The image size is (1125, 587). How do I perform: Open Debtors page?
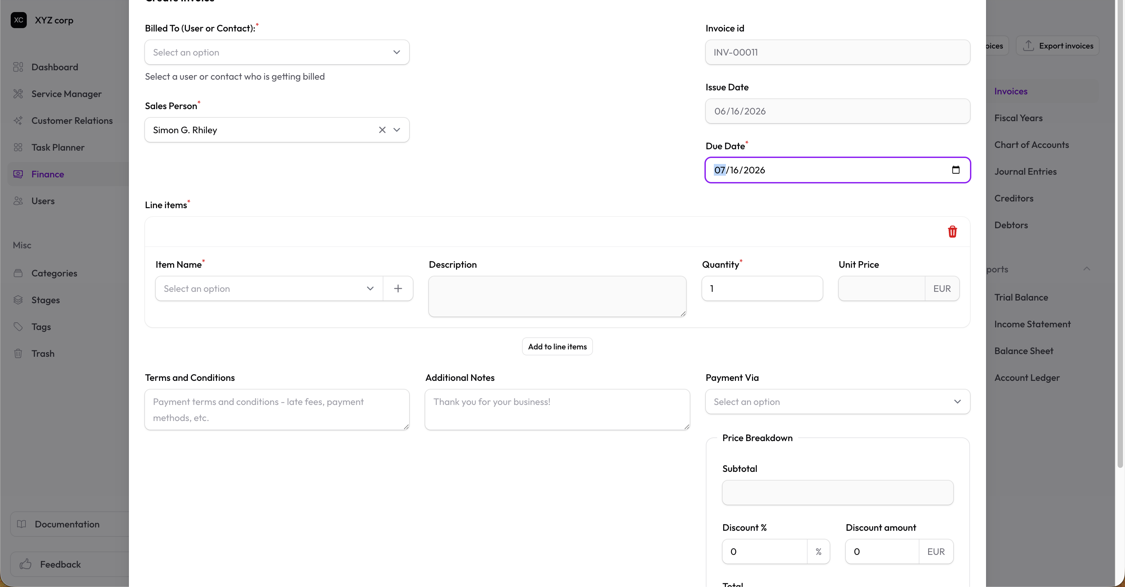tap(1011, 225)
